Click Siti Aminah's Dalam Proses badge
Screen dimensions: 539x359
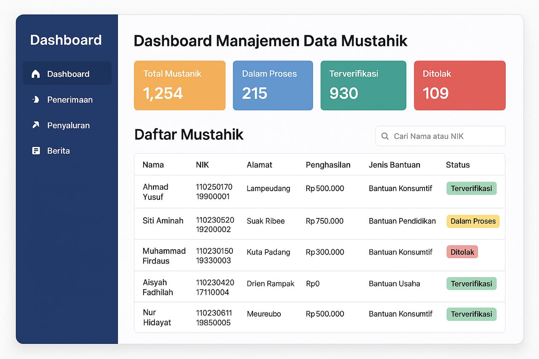(473, 221)
